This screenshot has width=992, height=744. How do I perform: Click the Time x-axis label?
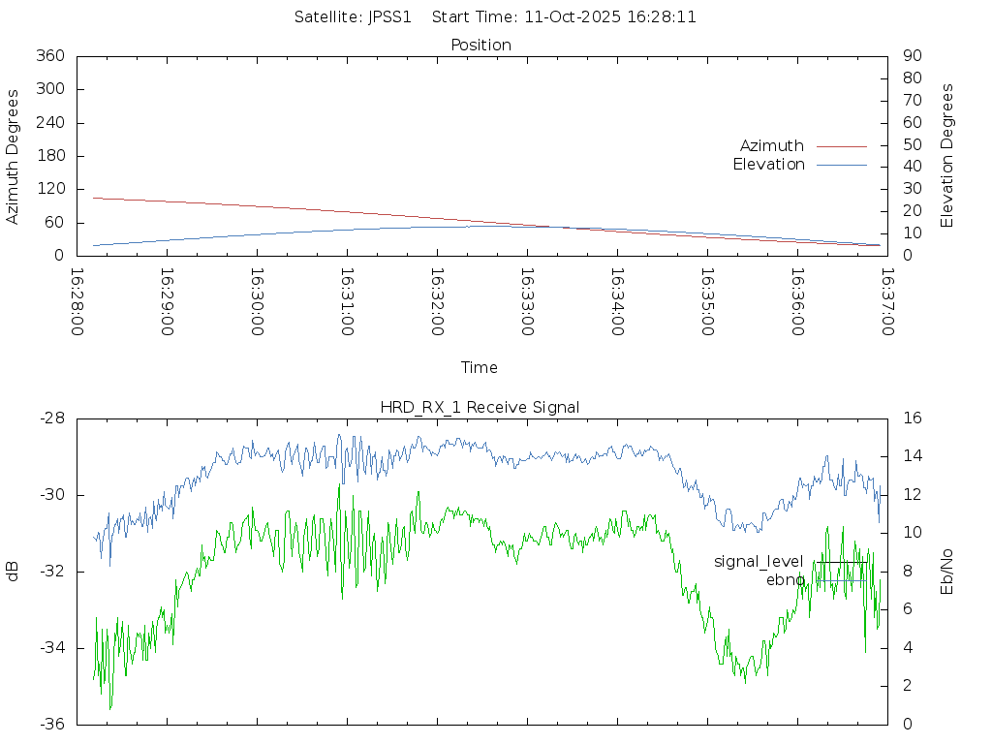480,368
